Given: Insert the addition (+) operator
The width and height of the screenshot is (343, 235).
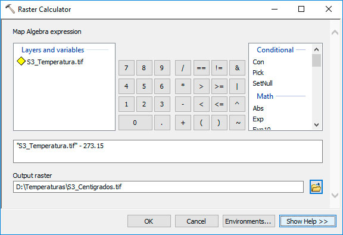Looking at the screenshot, I should coord(183,123).
